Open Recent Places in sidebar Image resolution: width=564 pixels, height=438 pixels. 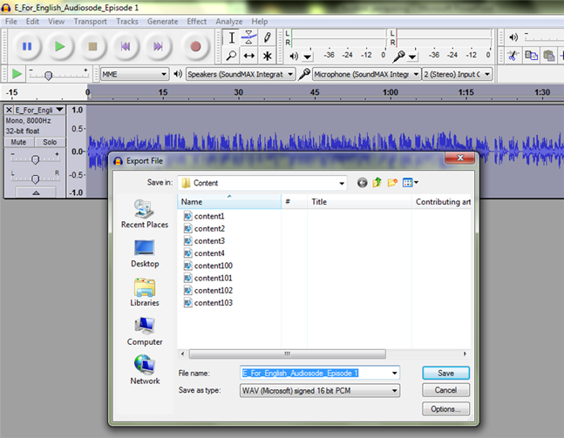point(145,213)
